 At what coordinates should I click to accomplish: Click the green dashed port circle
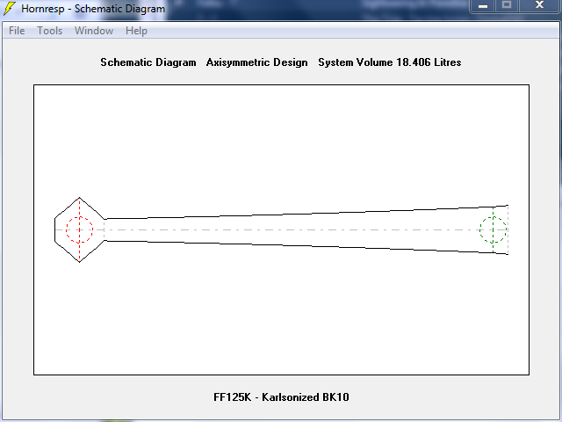493,229
